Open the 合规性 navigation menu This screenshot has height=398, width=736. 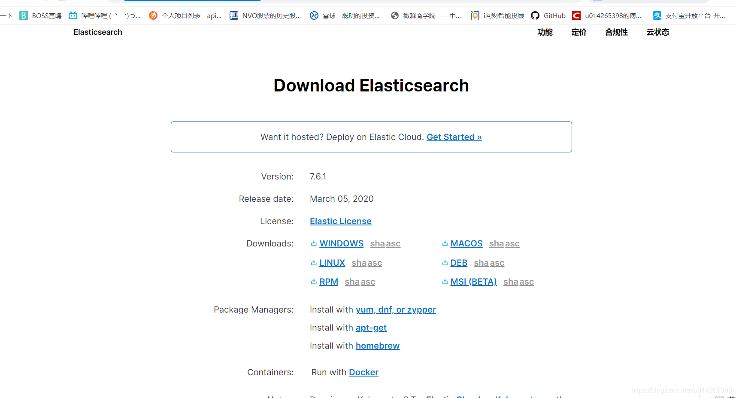click(617, 32)
